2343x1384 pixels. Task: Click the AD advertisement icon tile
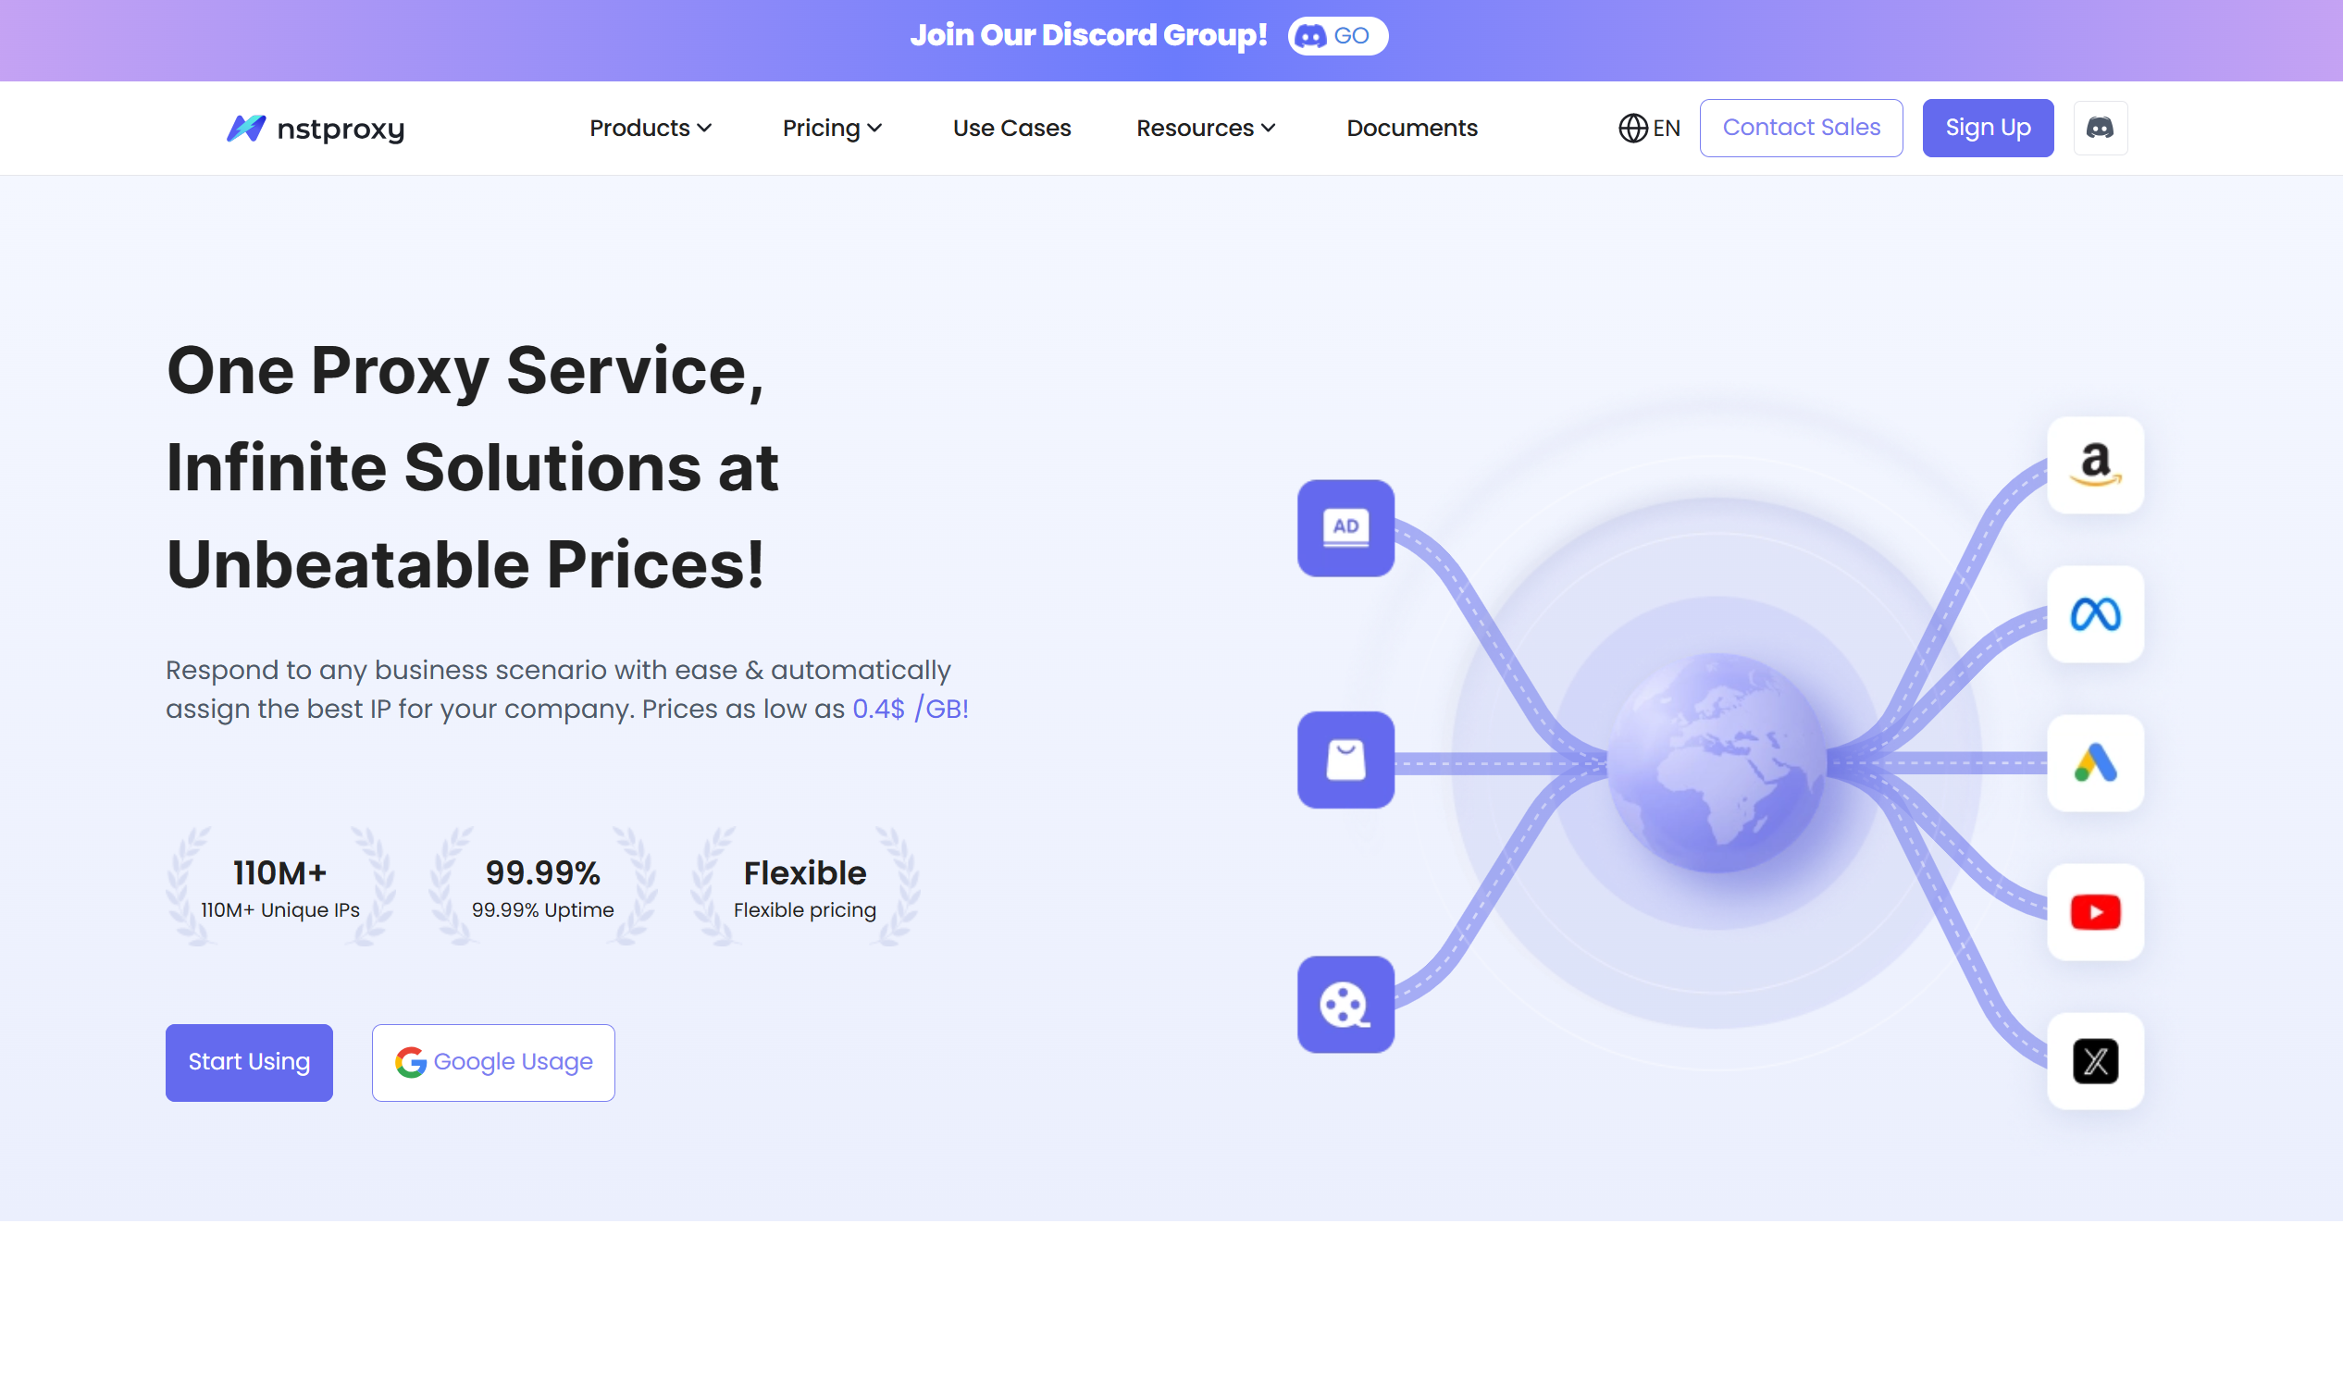pyautogui.click(x=1345, y=528)
